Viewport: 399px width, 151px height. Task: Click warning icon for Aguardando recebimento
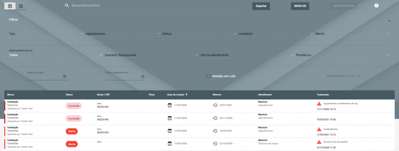(319, 104)
